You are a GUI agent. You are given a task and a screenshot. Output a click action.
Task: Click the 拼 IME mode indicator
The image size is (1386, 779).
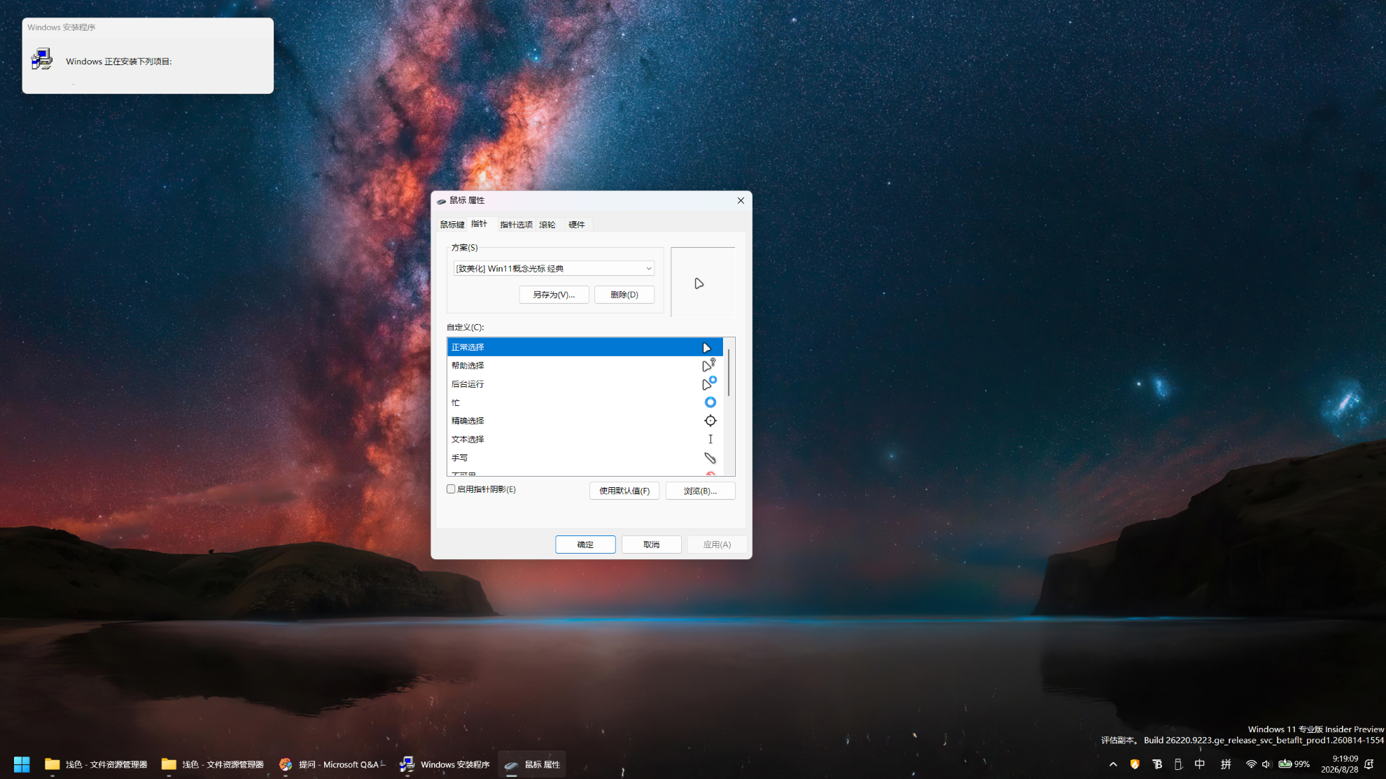(1226, 764)
